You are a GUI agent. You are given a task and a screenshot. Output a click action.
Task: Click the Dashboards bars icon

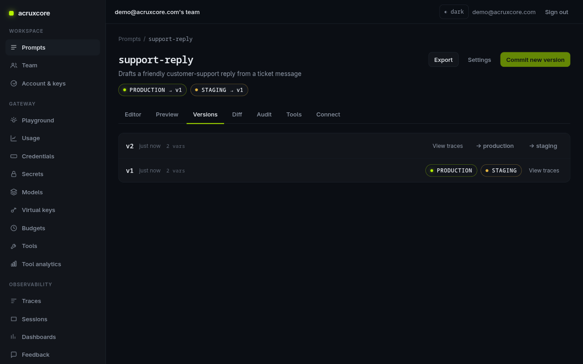click(14, 337)
